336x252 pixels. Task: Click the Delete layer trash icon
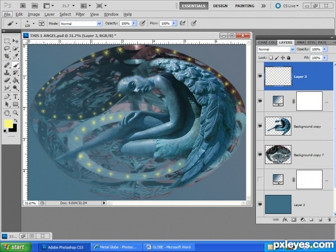tap(329, 220)
